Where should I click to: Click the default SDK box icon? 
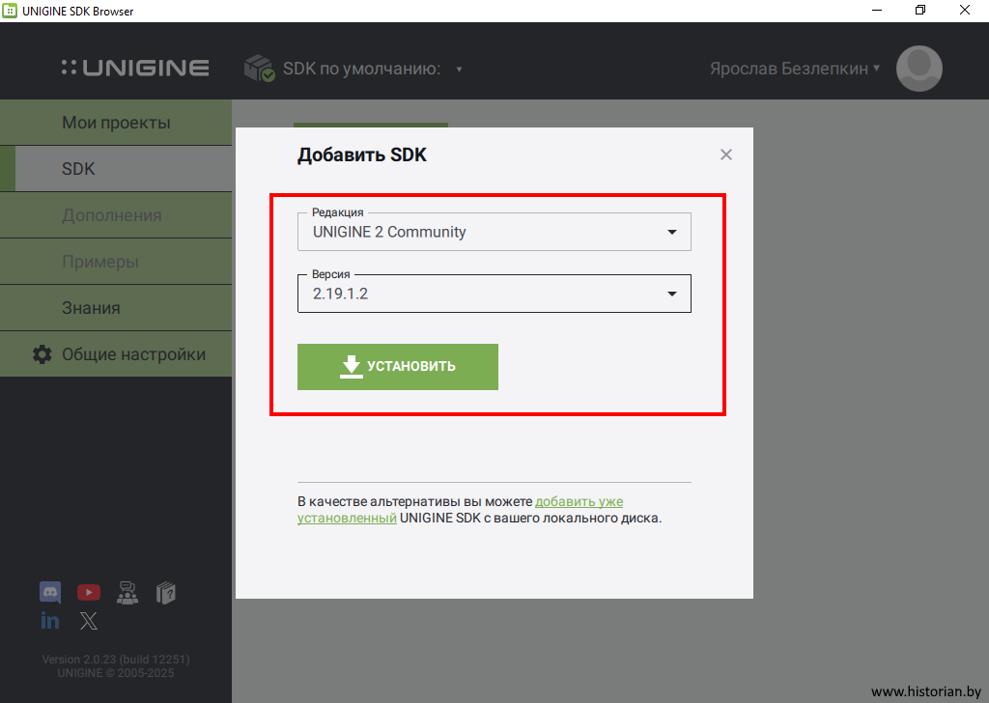point(259,69)
